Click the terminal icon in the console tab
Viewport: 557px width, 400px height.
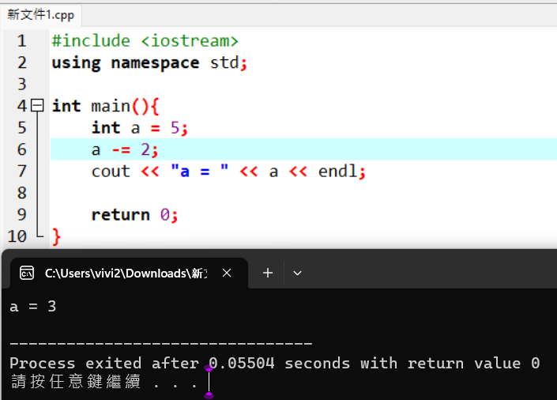click(27, 273)
